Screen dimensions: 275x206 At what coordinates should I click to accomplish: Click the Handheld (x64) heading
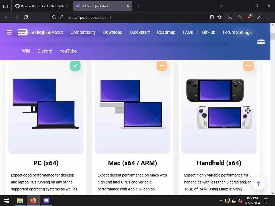pos(219,163)
